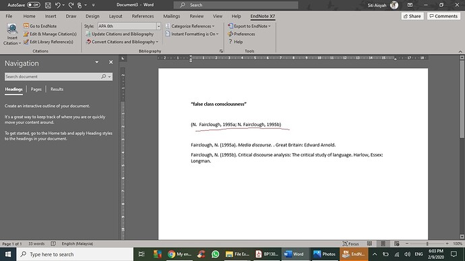Click the zoom slider handle
The height and width of the screenshot is (261, 465).
point(427,243)
